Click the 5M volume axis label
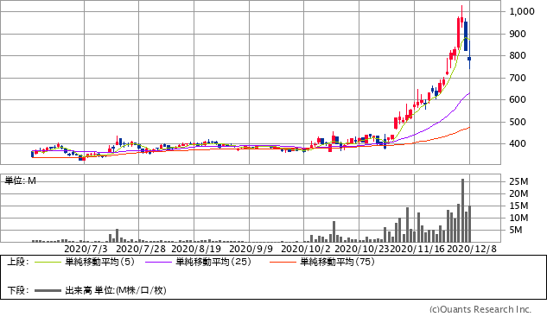This screenshot has width=547, height=323. tap(516, 230)
